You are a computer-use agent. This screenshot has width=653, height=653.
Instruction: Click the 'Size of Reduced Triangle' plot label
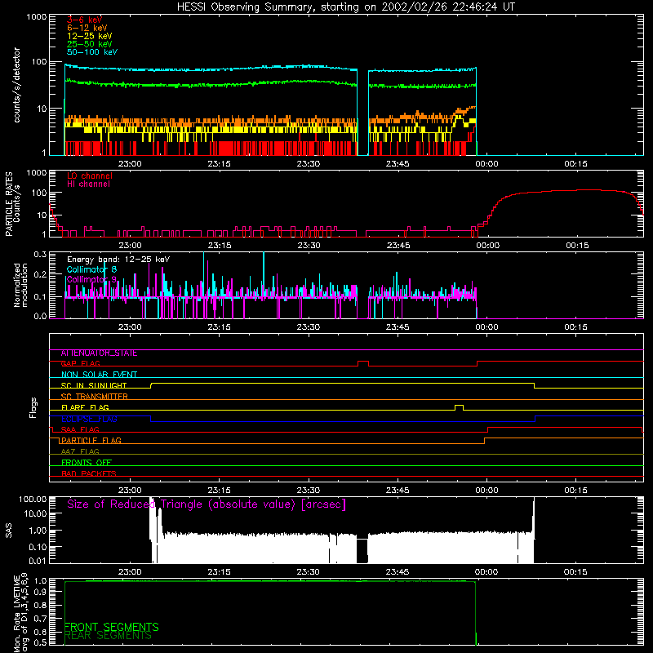point(207,504)
